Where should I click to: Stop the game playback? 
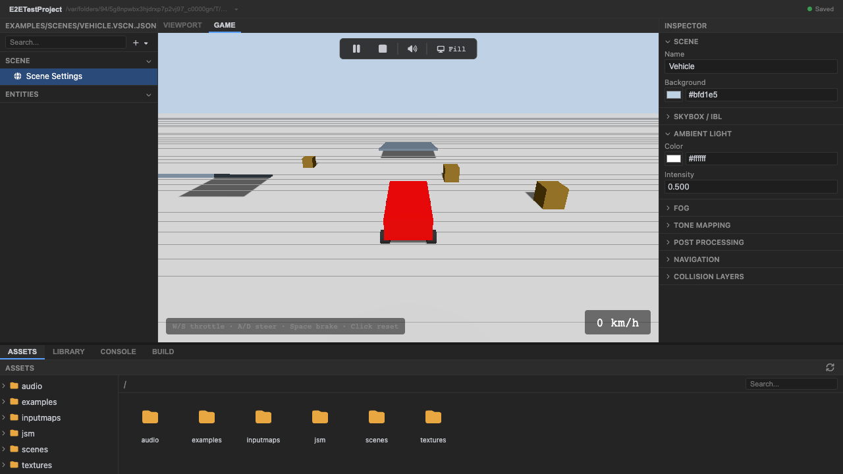383,49
